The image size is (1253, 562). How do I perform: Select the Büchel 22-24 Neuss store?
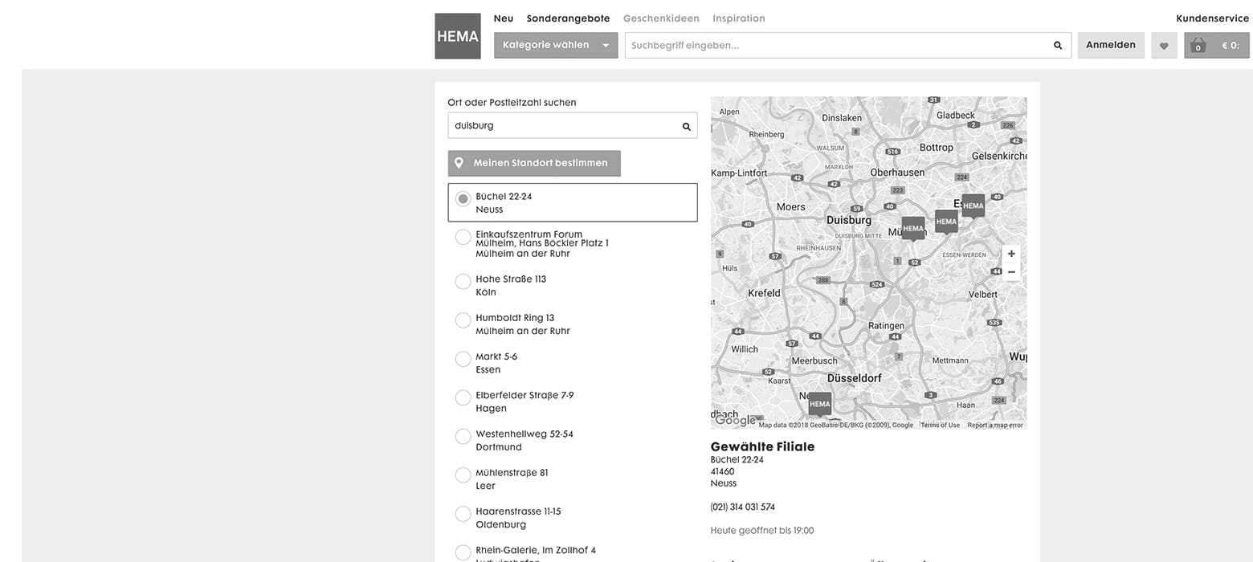[x=573, y=202]
